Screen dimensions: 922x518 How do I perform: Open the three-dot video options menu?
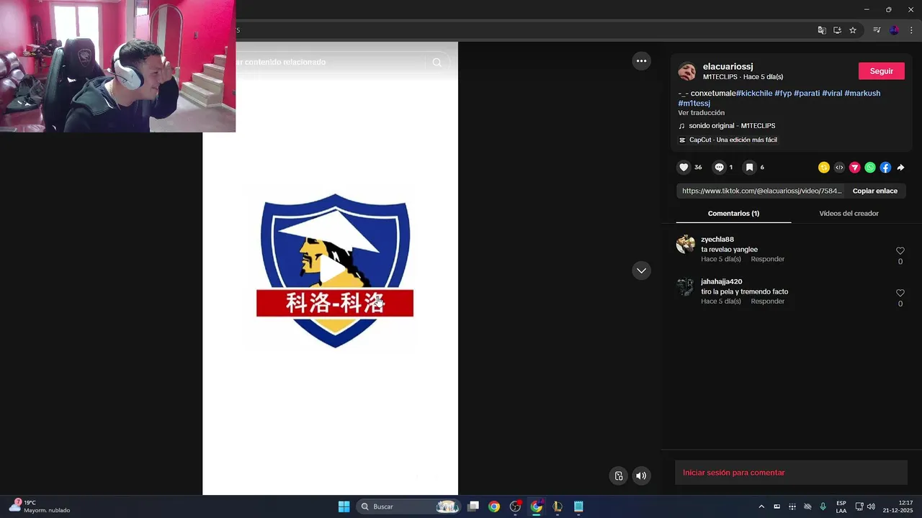click(642, 61)
